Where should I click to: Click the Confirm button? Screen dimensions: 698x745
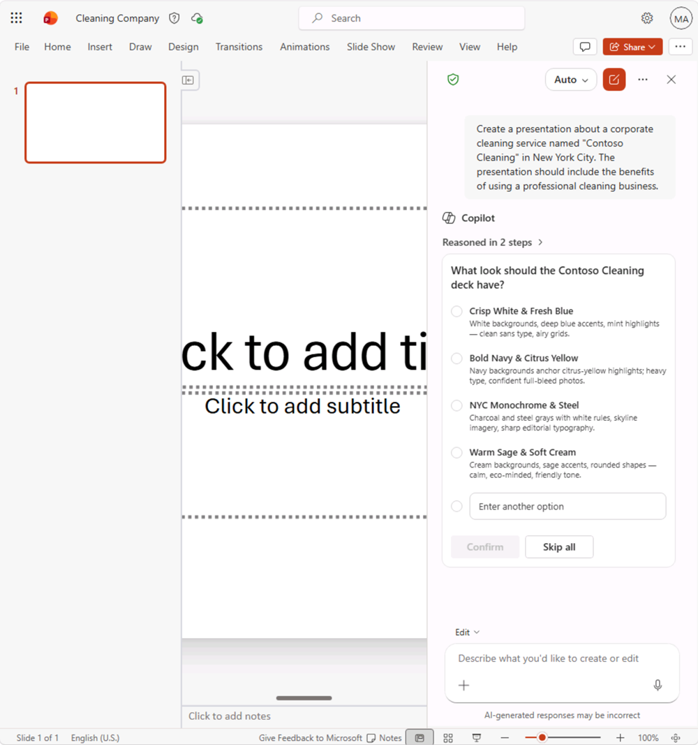pos(485,547)
